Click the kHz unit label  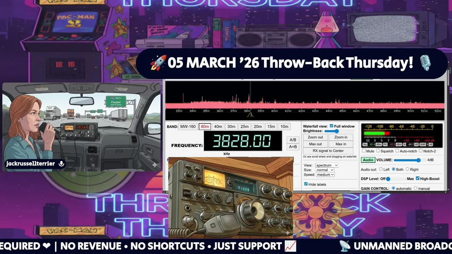pos(227,154)
